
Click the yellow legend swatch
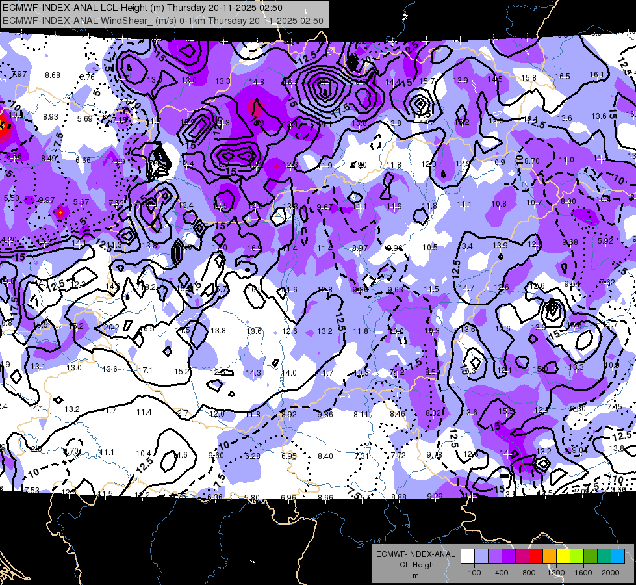(563, 556)
